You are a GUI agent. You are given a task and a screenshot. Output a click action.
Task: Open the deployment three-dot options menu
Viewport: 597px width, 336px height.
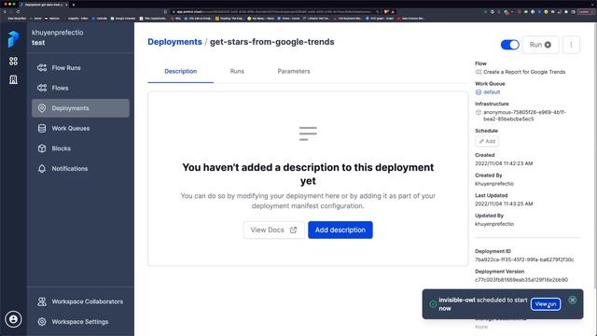point(571,45)
